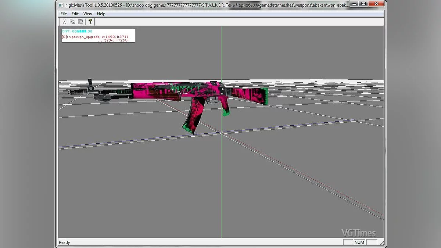
Task: Click the Ready status bar text
Action: coord(64,242)
